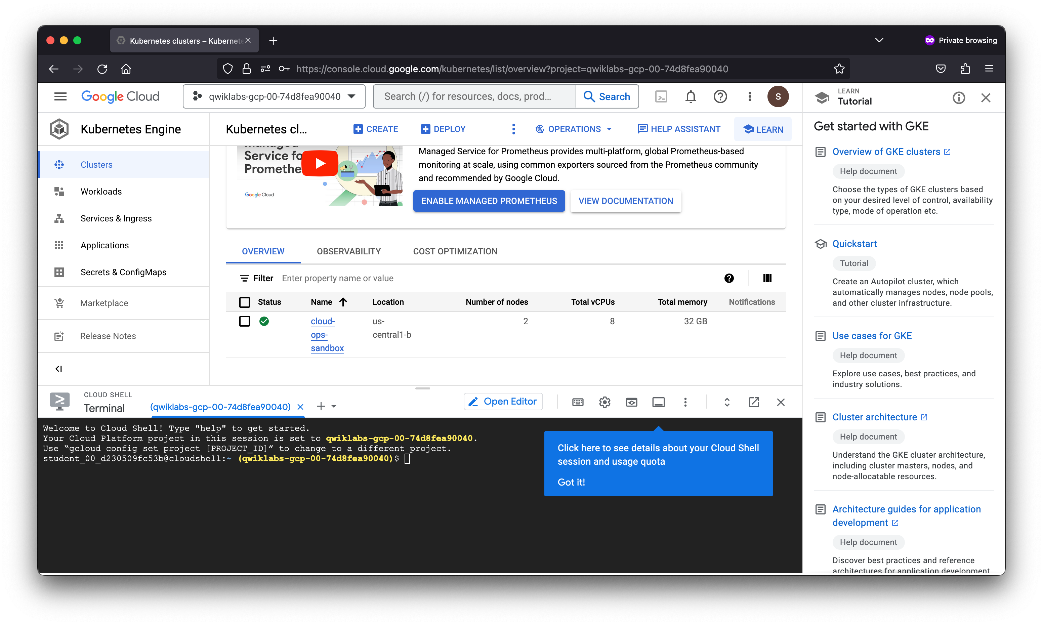Sort by the Name column arrow
The image size is (1043, 625).
pos(343,302)
